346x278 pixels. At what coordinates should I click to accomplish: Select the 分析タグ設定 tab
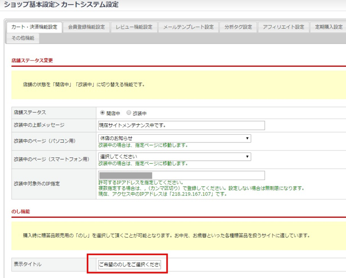click(238, 27)
